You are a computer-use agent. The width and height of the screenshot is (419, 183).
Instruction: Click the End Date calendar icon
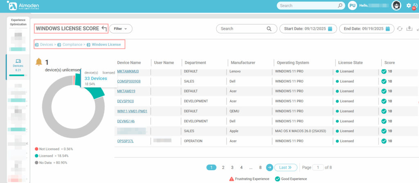[388, 29]
